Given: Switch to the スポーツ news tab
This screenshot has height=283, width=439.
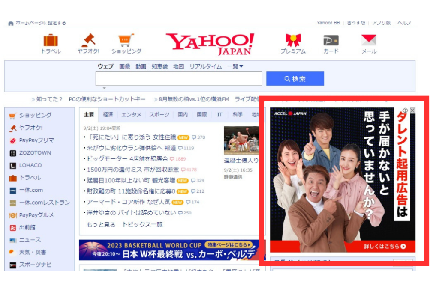Looking at the screenshot, I should (x=159, y=115).
